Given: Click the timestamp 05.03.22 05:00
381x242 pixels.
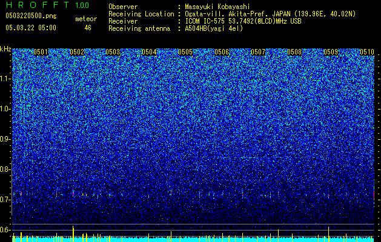Looking at the screenshot, I should click(31, 28).
